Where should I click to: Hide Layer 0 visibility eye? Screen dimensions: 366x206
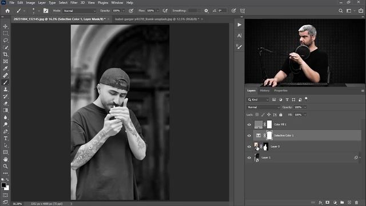(x=249, y=146)
